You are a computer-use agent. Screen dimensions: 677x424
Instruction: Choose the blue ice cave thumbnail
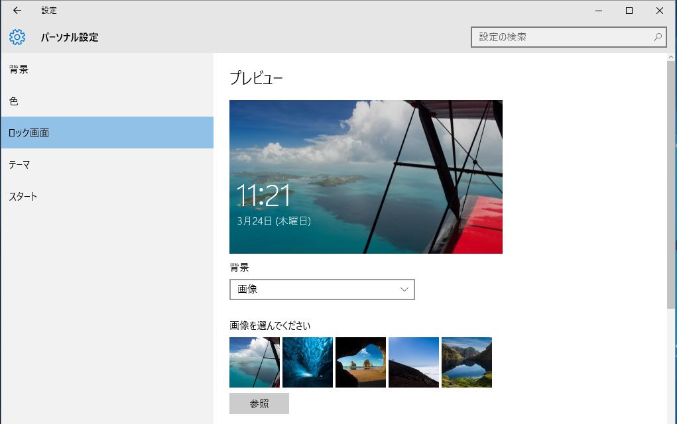pos(308,362)
